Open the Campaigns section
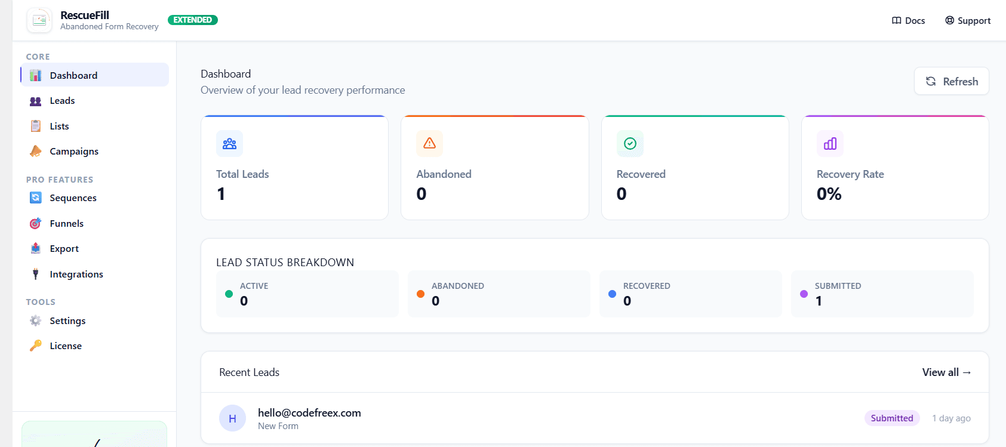This screenshot has height=447, width=1006. [x=95, y=151]
